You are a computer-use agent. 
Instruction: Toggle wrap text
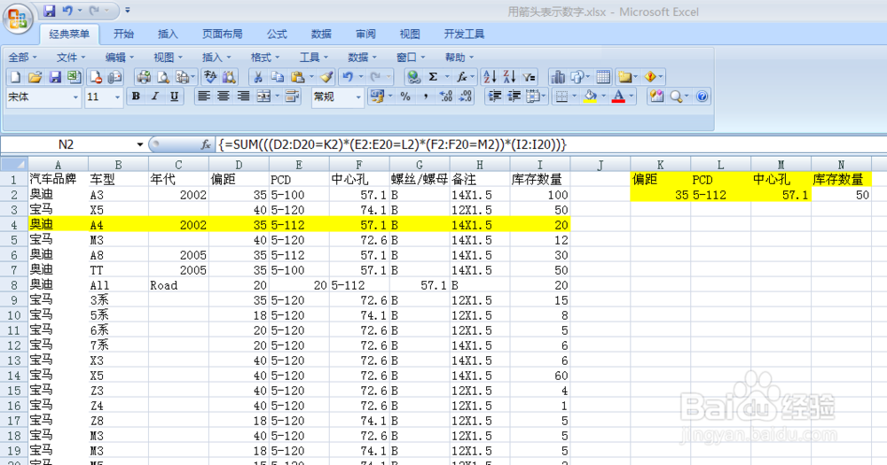coord(292,97)
